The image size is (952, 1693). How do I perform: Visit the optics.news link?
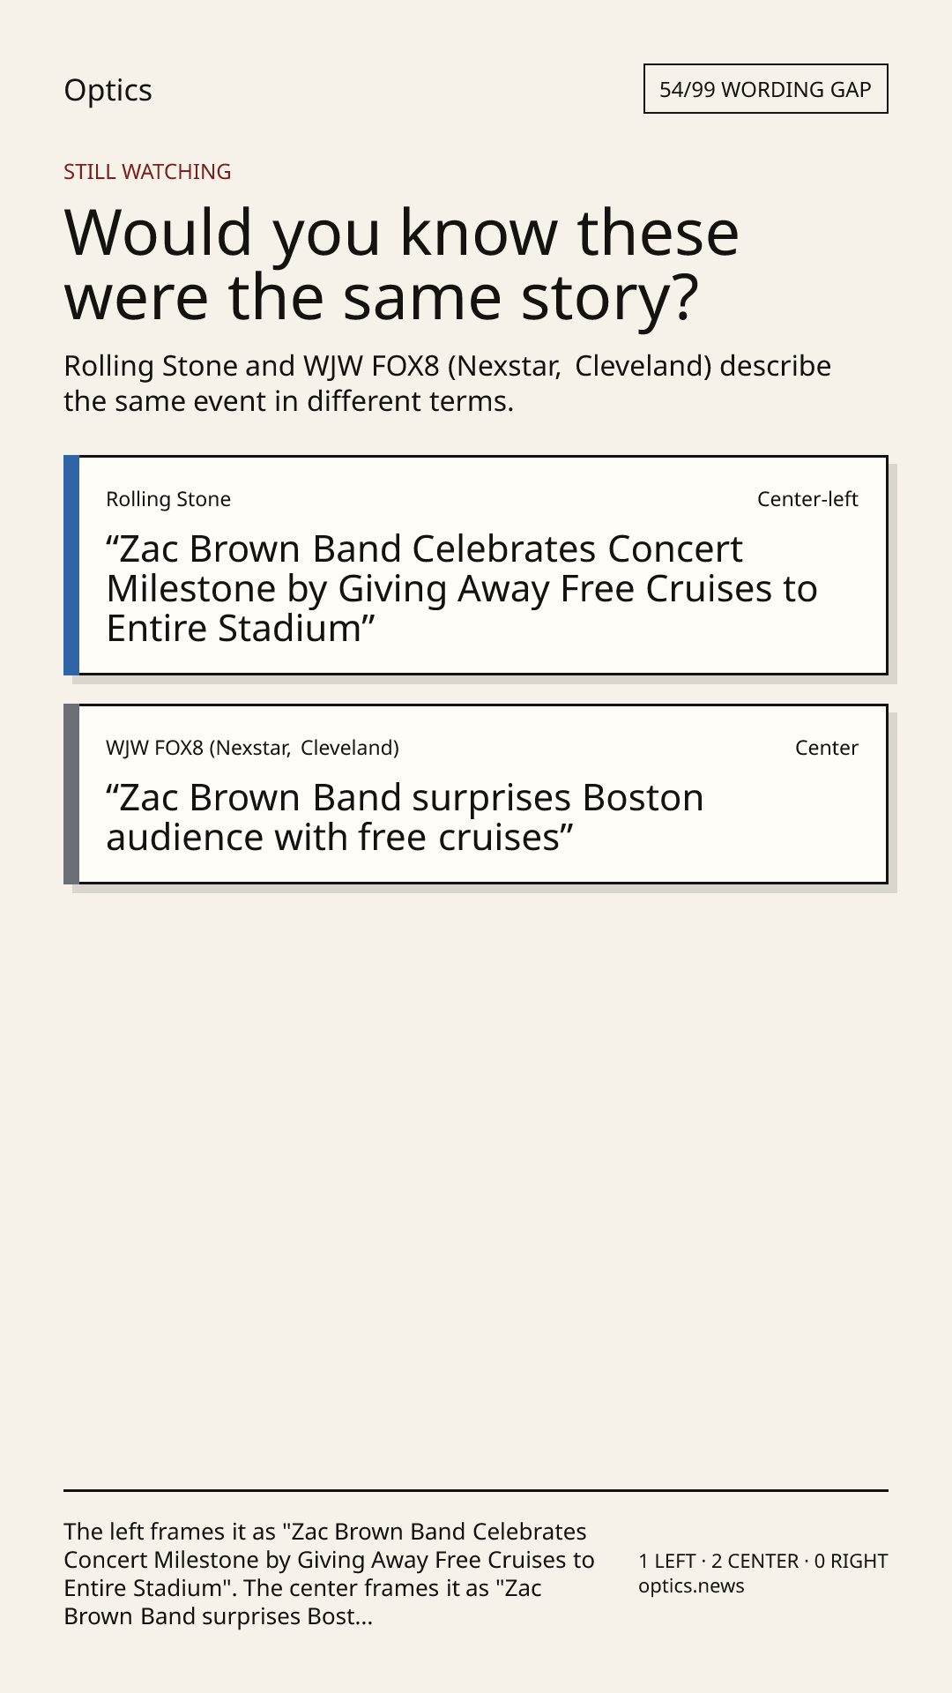691,1586
